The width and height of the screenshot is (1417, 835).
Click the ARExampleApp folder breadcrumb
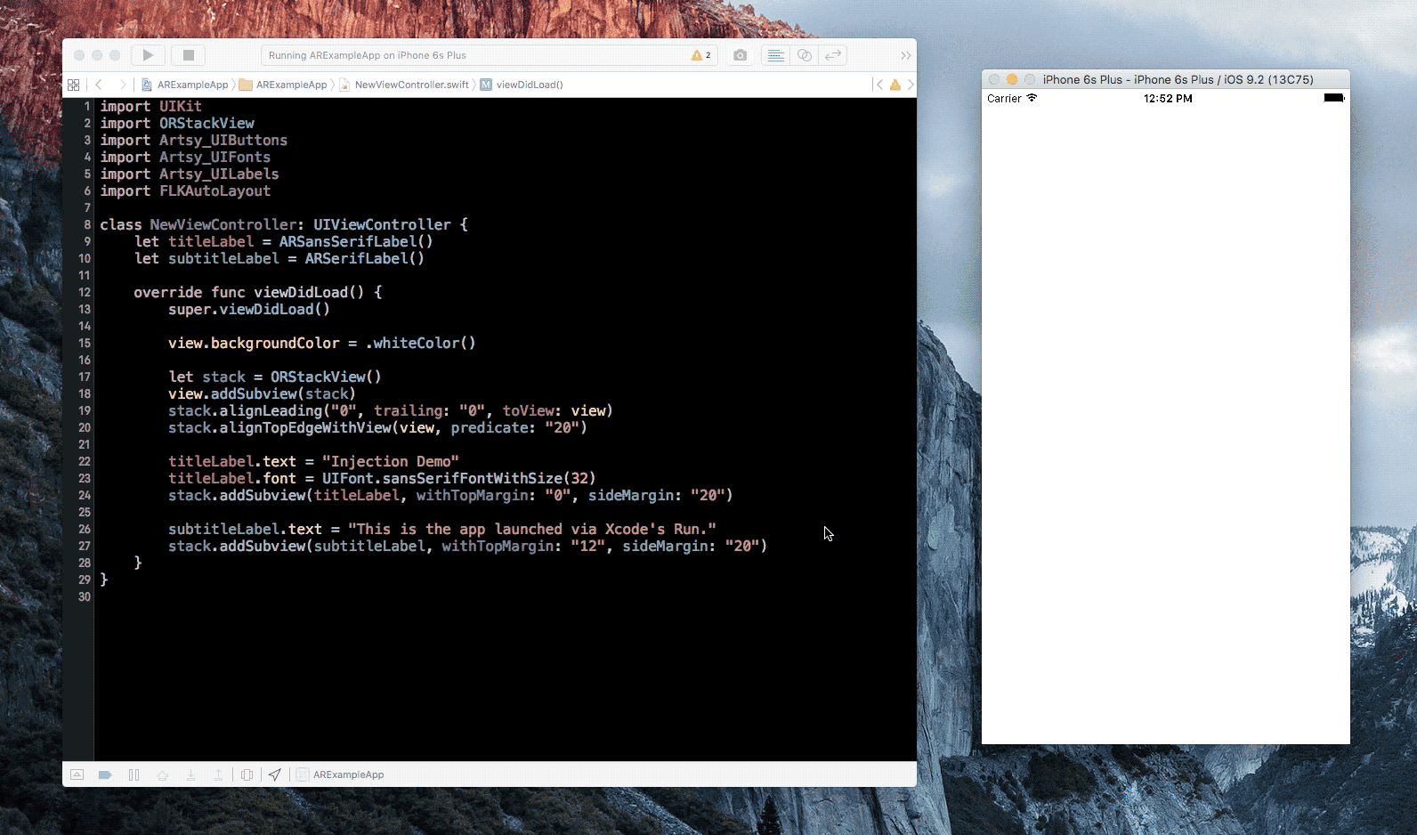pyautogui.click(x=291, y=85)
